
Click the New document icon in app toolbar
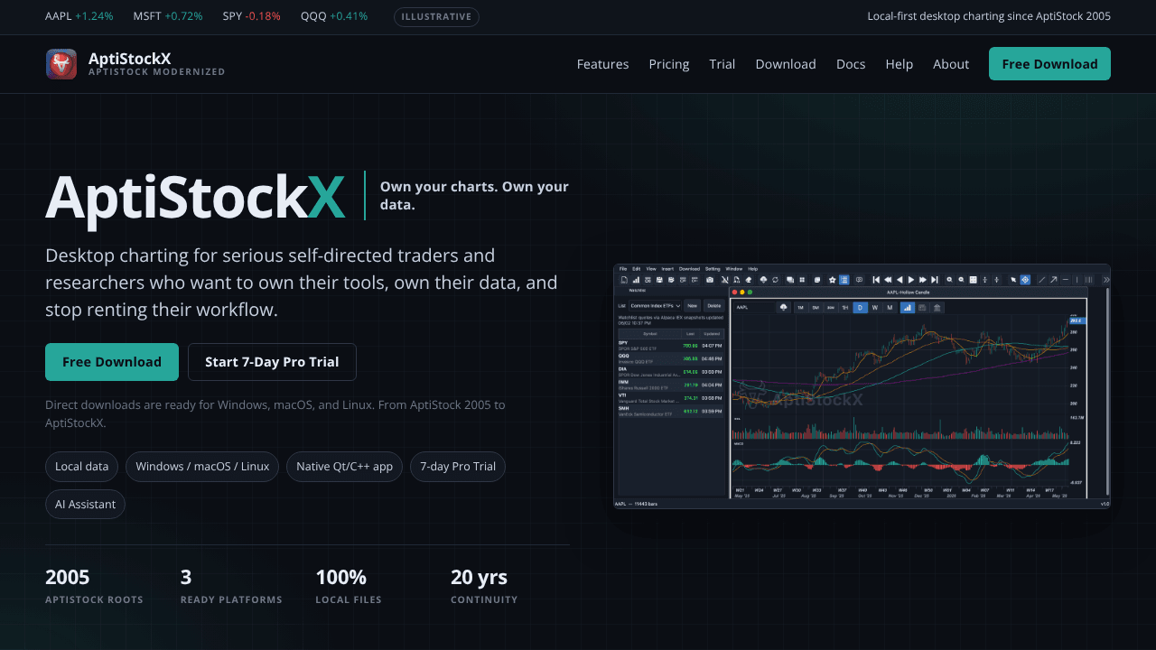pyautogui.click(x=624, y=280)
